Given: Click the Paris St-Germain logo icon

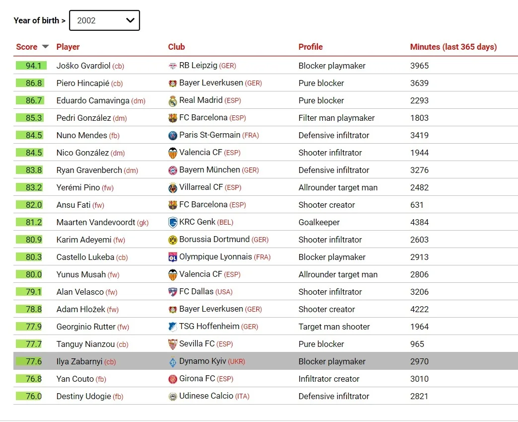Looking at the screenshot, I should coord(173,136).
